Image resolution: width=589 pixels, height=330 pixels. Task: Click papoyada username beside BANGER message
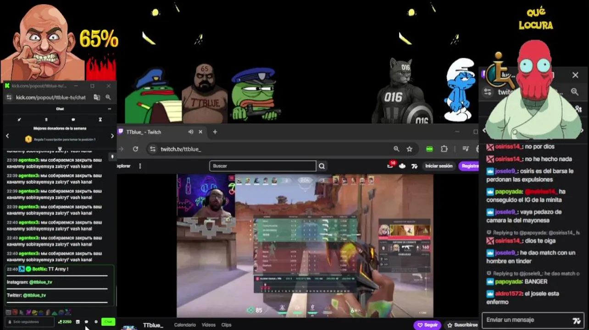tap(509, 281)
